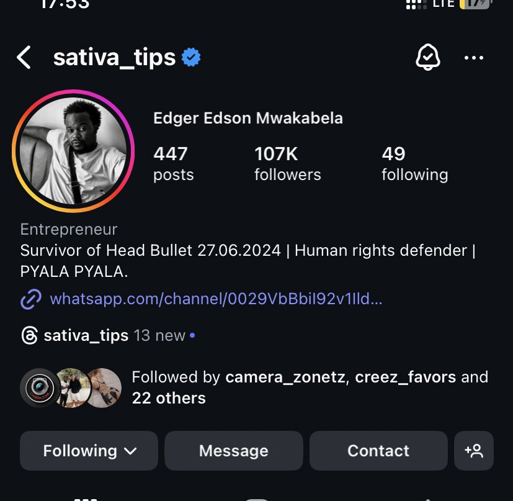
Task: Open camera_zonetz from followed-by text
Action: [x=285, y=377]
